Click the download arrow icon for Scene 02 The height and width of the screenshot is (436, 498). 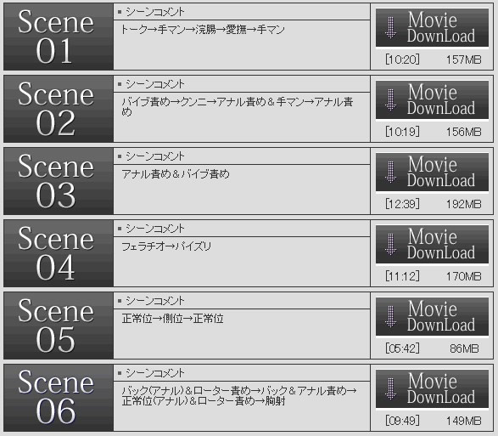390,100
